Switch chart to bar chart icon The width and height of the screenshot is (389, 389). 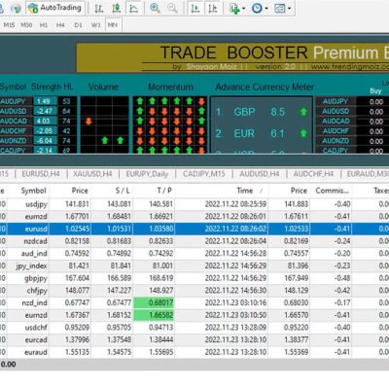(x=98, y=9)
